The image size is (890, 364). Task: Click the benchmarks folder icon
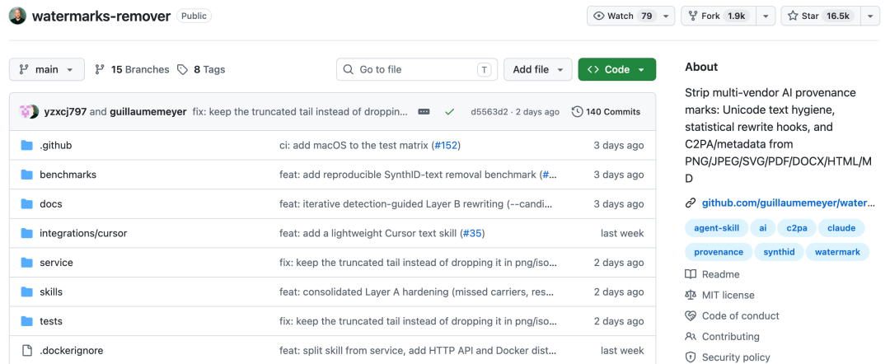(x=26, y=175)
